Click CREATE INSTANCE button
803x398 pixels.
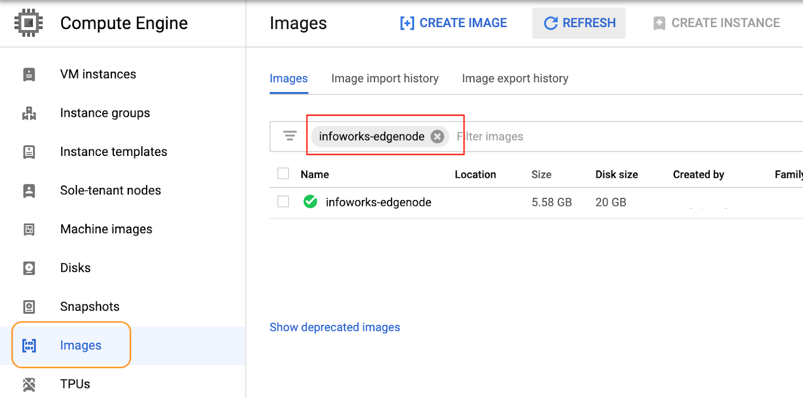(716, 23)
